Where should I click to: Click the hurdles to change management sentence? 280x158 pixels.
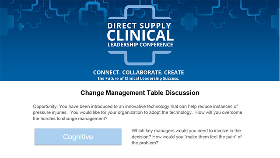[70, 118]
